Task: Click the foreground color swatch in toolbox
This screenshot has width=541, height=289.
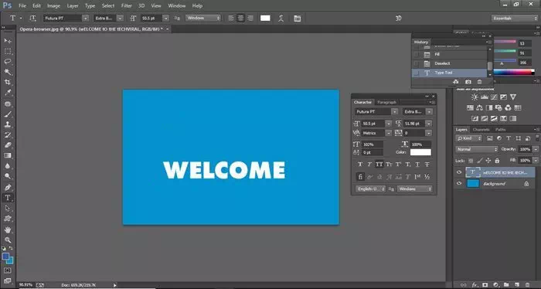Action: (5, 257)
